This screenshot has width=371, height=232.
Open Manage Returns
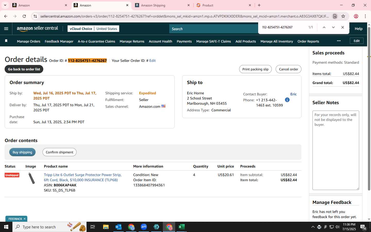point(132,41)
